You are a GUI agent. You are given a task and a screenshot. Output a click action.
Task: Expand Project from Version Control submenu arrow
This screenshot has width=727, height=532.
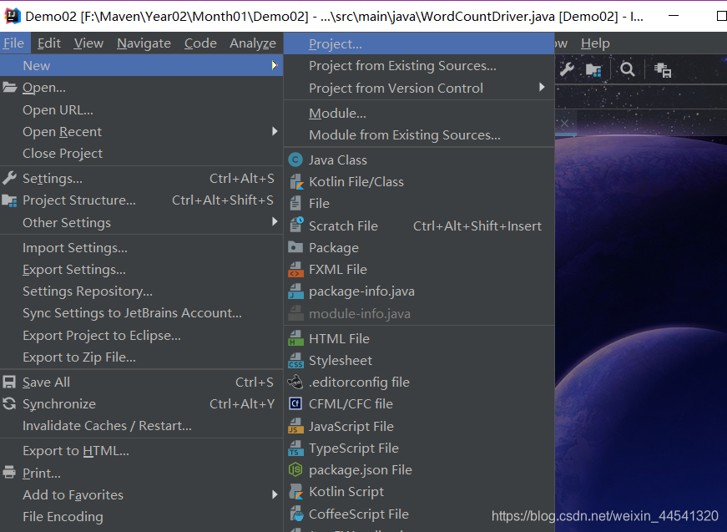(x=542, y=87)
